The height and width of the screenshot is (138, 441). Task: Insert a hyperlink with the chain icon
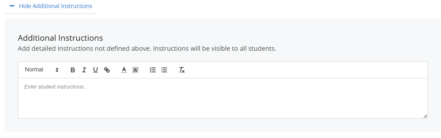[107, 70]
